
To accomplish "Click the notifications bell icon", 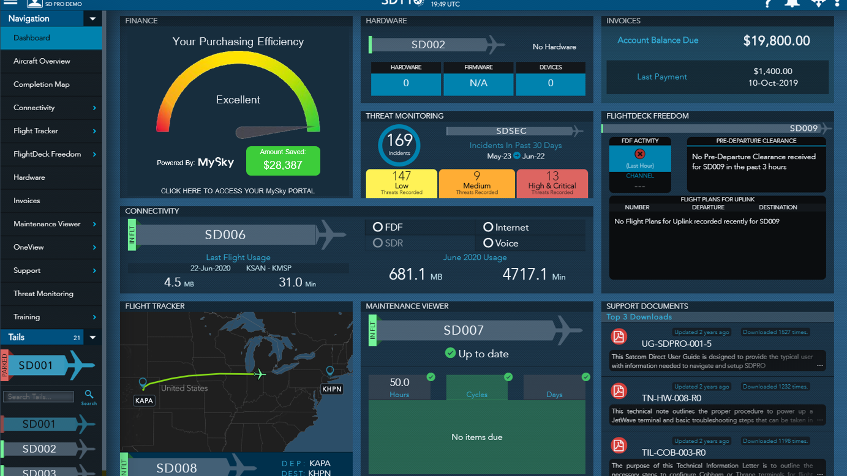I will [792, 3].
